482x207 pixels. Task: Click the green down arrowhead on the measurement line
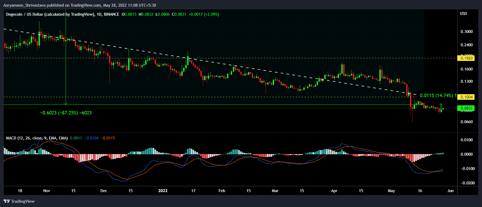[66, 103]
